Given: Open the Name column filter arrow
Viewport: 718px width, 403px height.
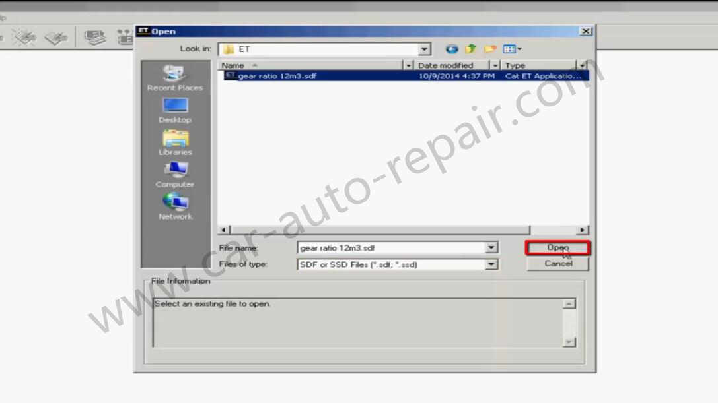Looking at the screenshot, I should (x=408, y=65).
